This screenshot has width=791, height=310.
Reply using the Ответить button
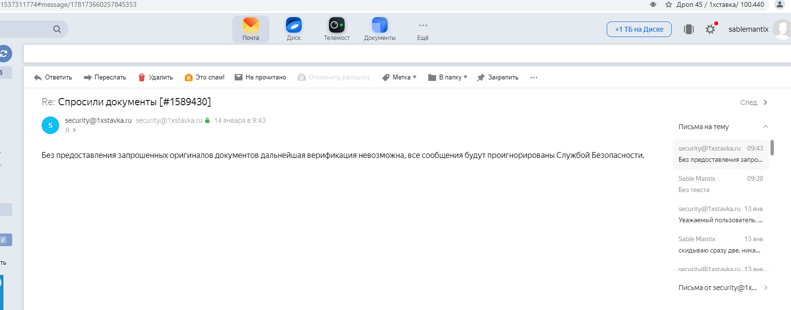(x=53, y=77)
